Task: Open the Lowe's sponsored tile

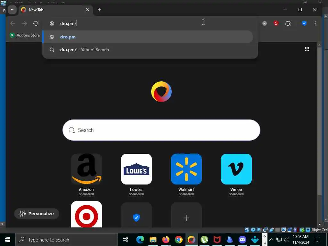Action: (136, 169)
